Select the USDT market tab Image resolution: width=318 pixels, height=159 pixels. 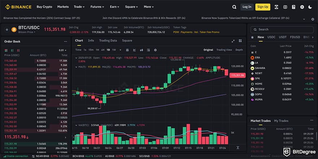pyautogui.click(x=283, y=37)
